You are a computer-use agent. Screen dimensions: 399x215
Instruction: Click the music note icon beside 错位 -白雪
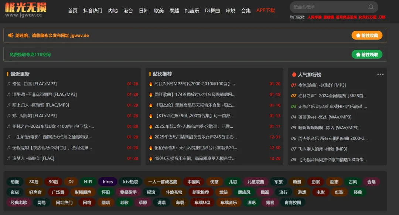(x=8, y=84)
